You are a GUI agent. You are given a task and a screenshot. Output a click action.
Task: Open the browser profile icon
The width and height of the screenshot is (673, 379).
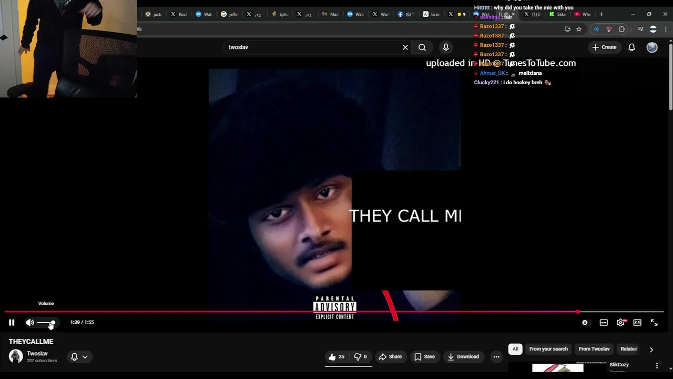tap(653, 29)
